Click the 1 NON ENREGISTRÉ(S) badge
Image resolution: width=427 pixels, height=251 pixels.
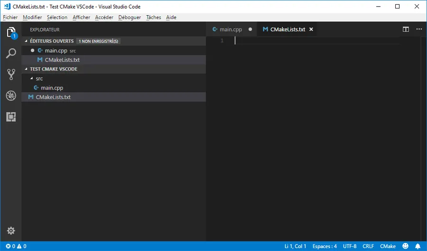[x=98, y=41]
